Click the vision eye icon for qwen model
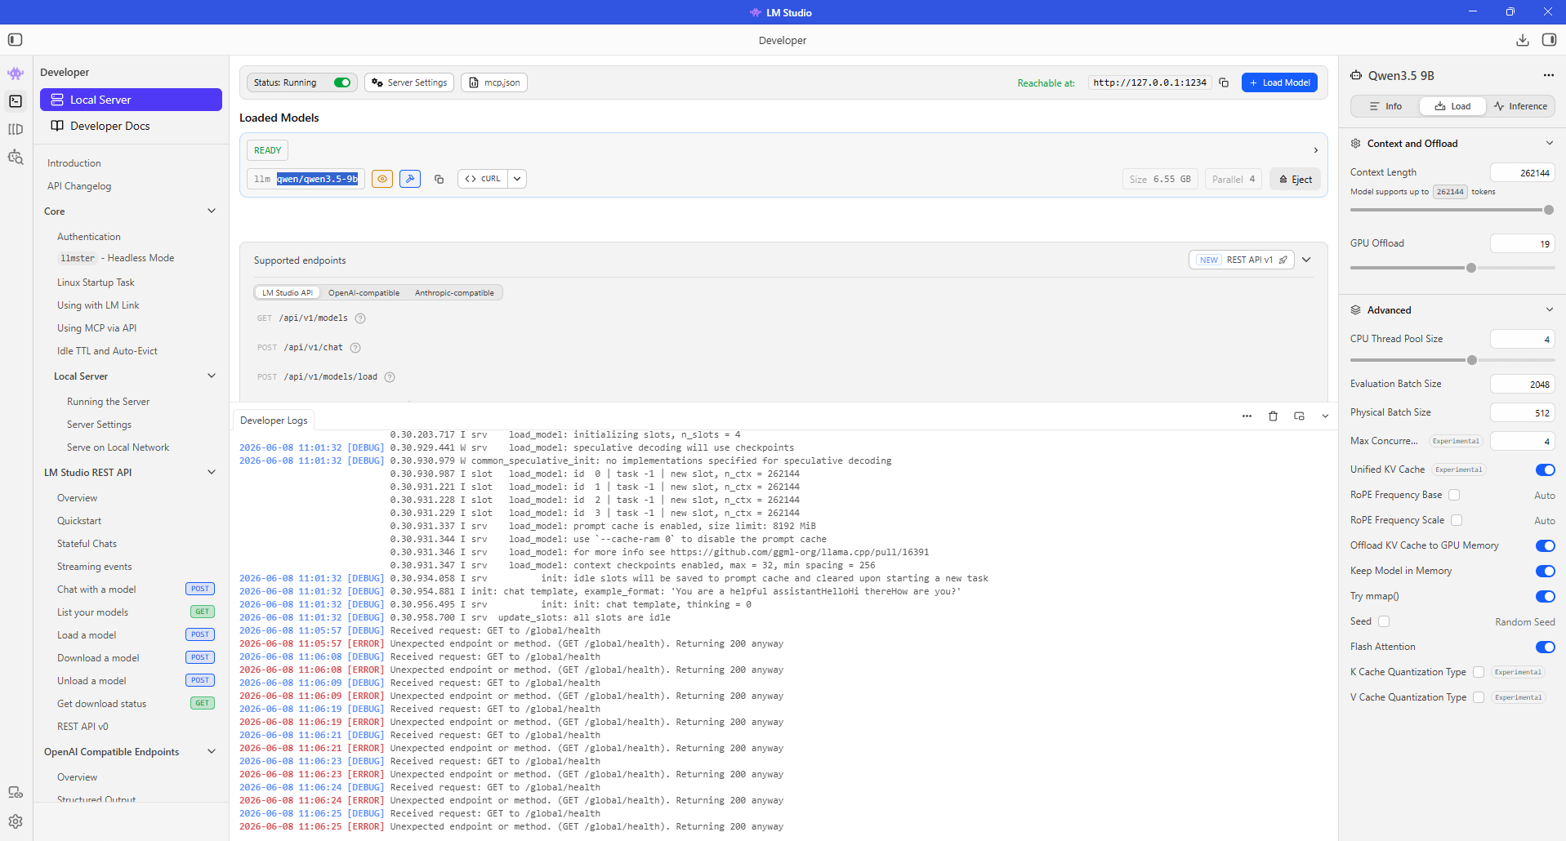Screen dimensions: 1566x841 point(382,179)
